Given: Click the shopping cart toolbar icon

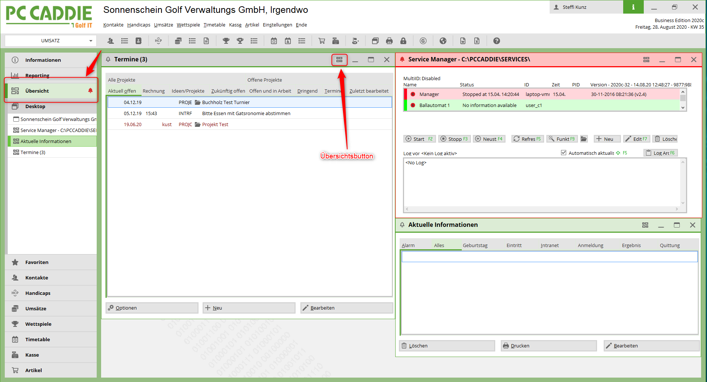Looking at the screenshot, I should 322,41.
